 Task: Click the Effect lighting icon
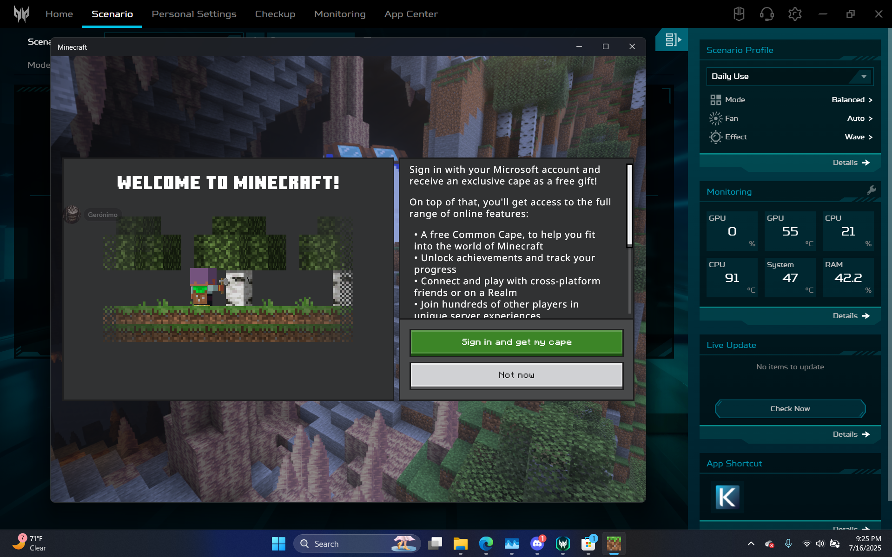pos(715,137)
